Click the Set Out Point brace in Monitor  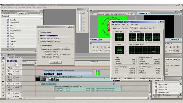(97, 47)
